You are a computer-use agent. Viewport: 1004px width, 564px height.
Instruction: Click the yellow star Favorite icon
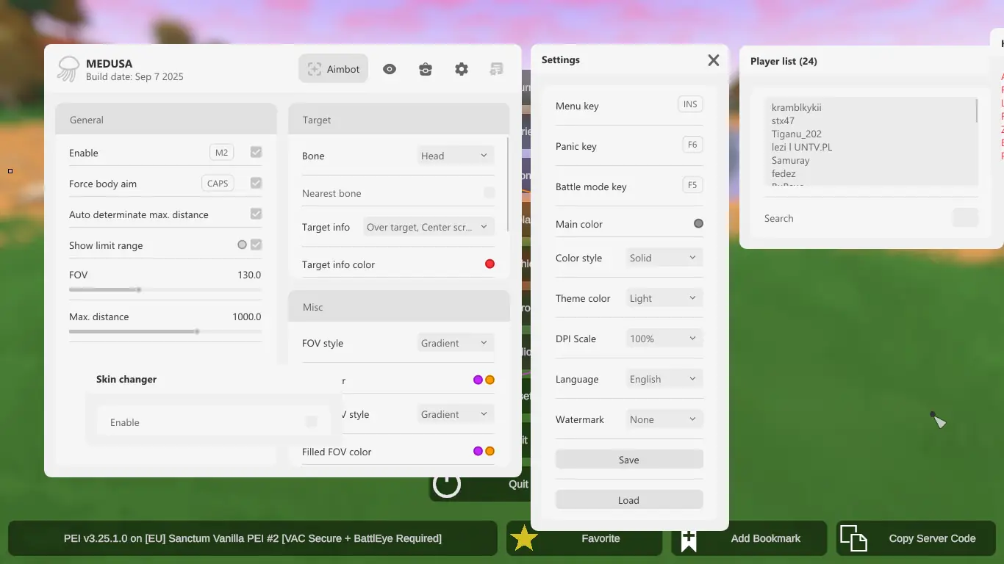click(525, 538)
